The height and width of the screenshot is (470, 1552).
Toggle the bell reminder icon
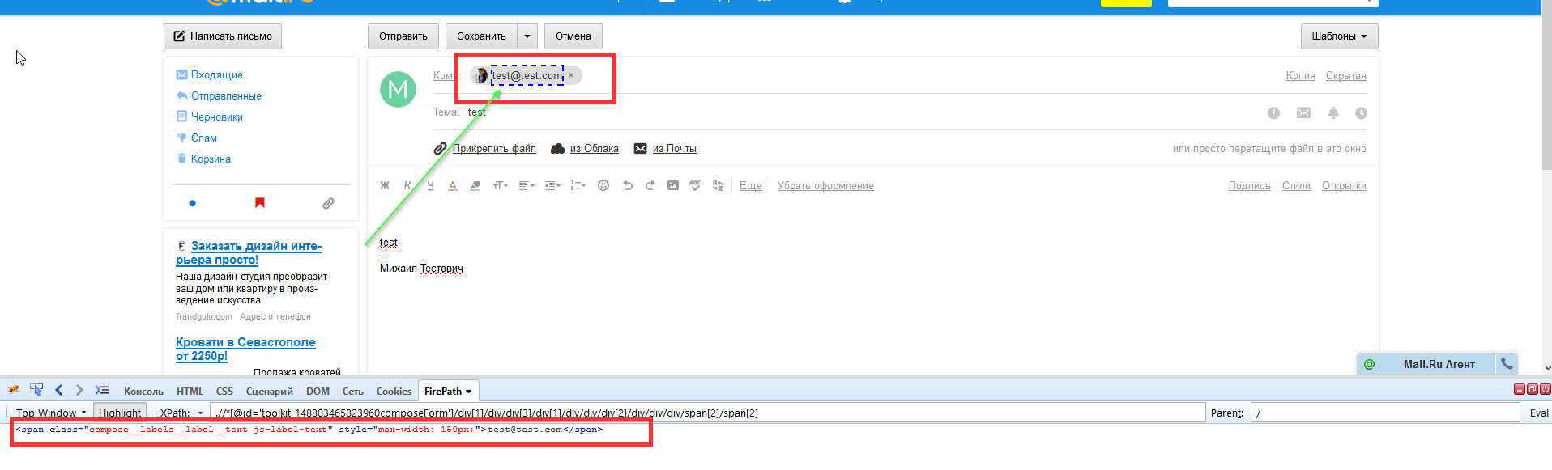(1333, 113)
